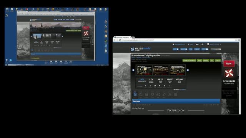Close the Breezehome FullyUpgradable tab
Screen dimensions: 246x138
[130, 37]
